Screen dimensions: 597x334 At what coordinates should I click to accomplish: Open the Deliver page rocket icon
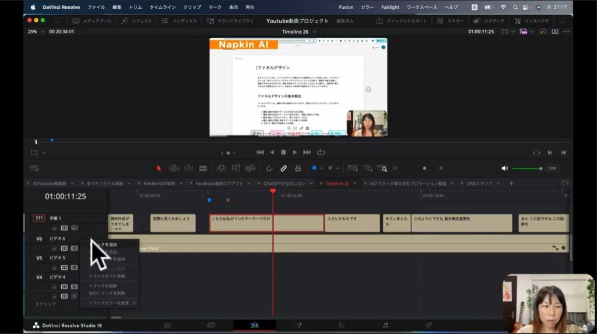[x=429, y=325]
